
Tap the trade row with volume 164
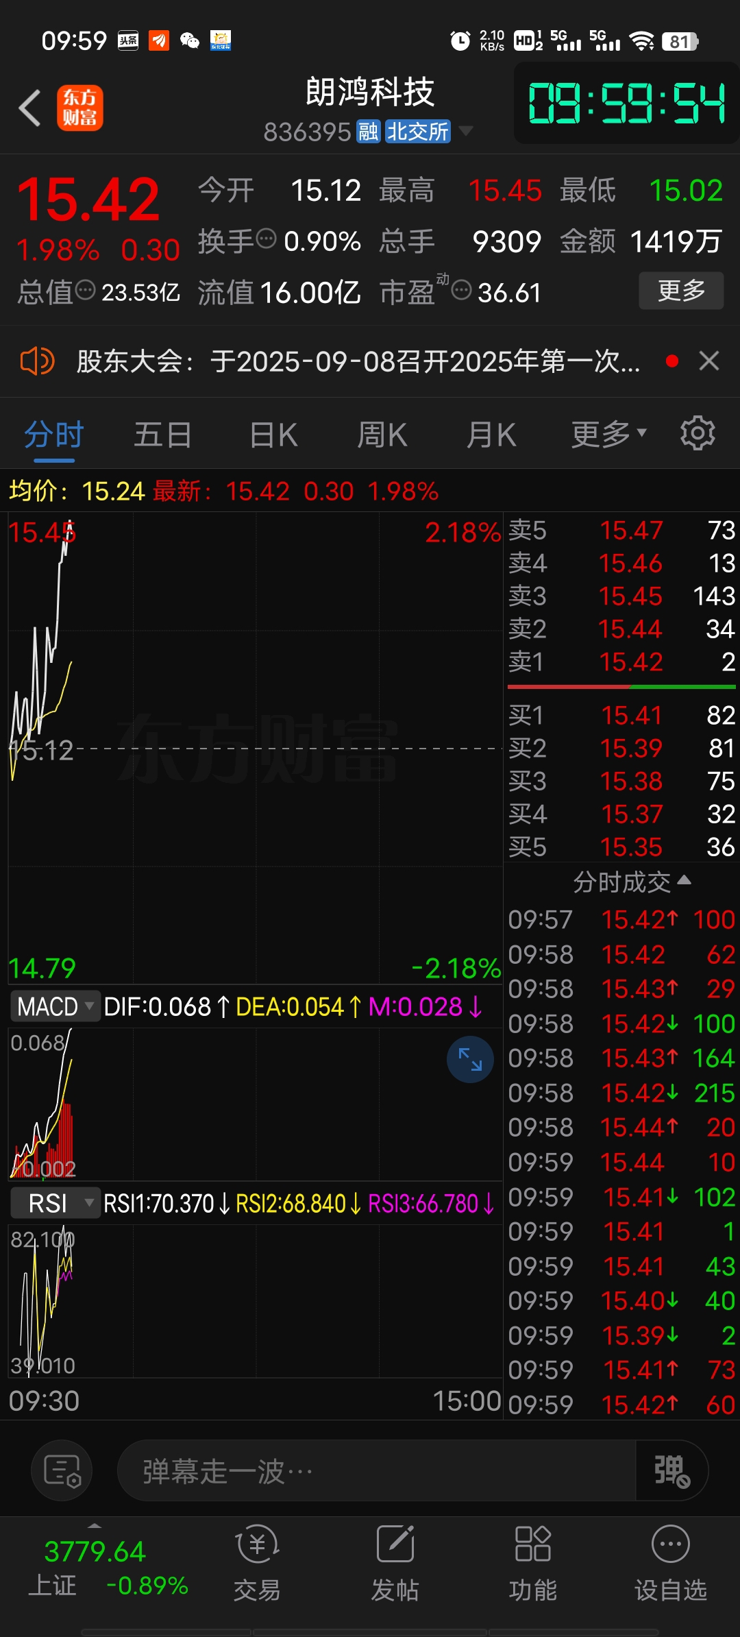(621, 1058)
